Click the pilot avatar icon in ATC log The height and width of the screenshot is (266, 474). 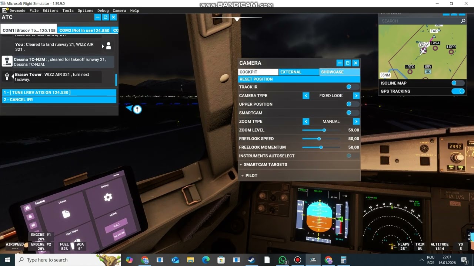[x=109, y=46]
